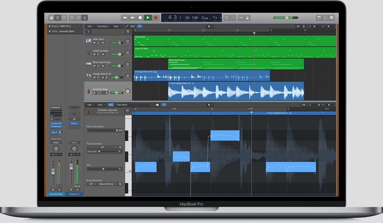This screenshot has width=383, height=223.
Task: Start recording with the Record button
Action: (x=156, y=18)
